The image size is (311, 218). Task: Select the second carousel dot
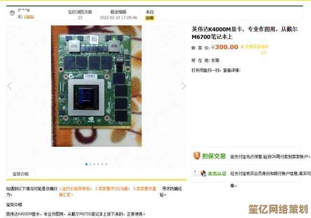point(90,164)
